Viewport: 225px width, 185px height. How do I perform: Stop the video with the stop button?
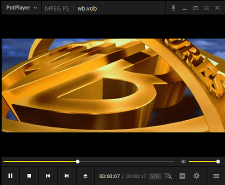coord(29,176)
